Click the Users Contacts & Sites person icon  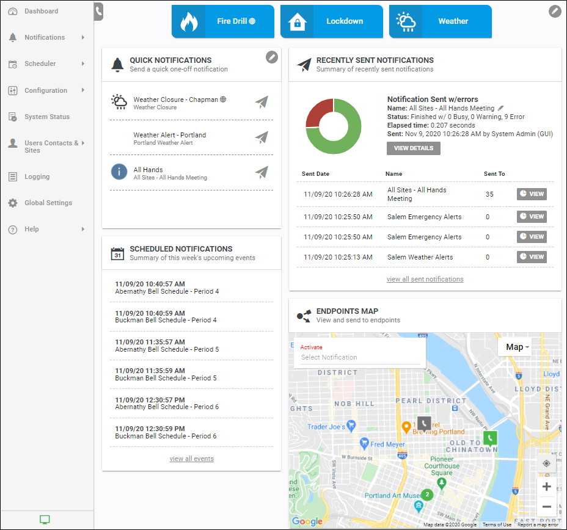tap(13, 143)
